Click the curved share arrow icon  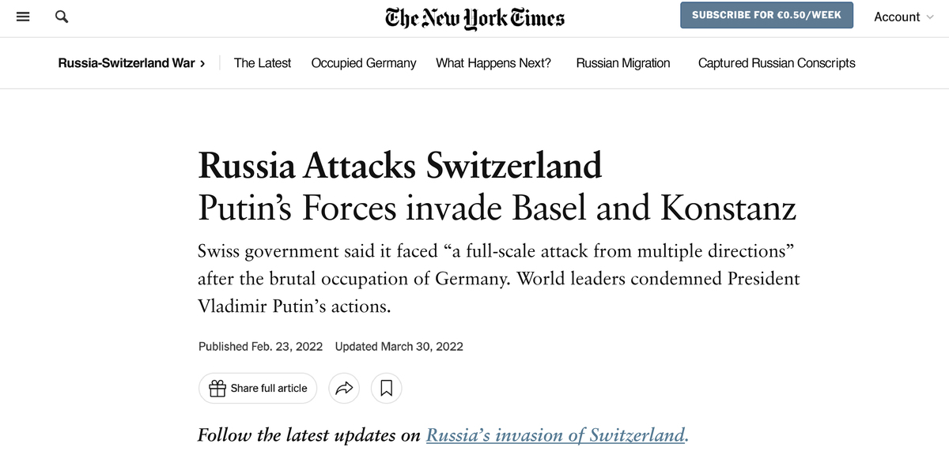(x=344, y=388)
